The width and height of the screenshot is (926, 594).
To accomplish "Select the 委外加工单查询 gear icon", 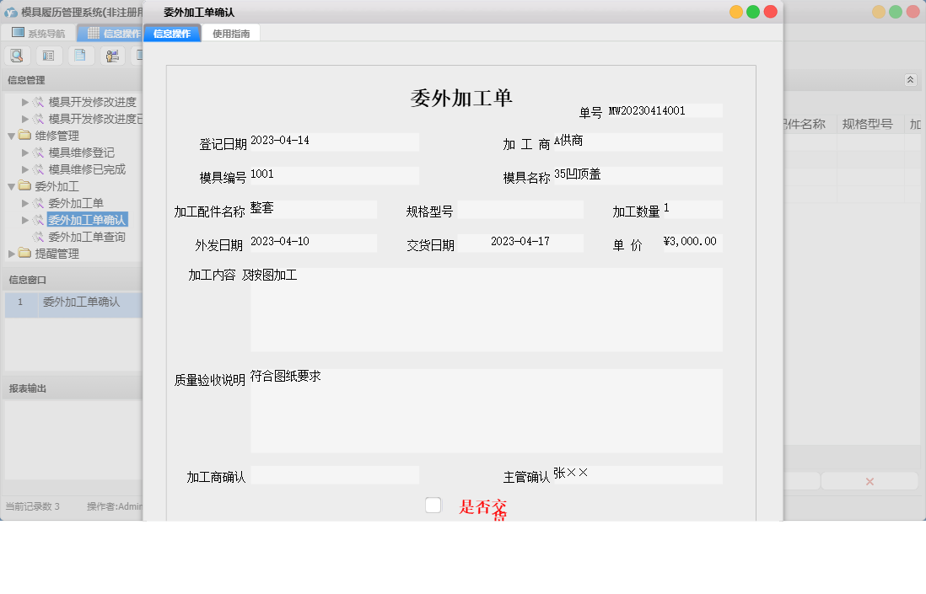I will pos(39,237).
